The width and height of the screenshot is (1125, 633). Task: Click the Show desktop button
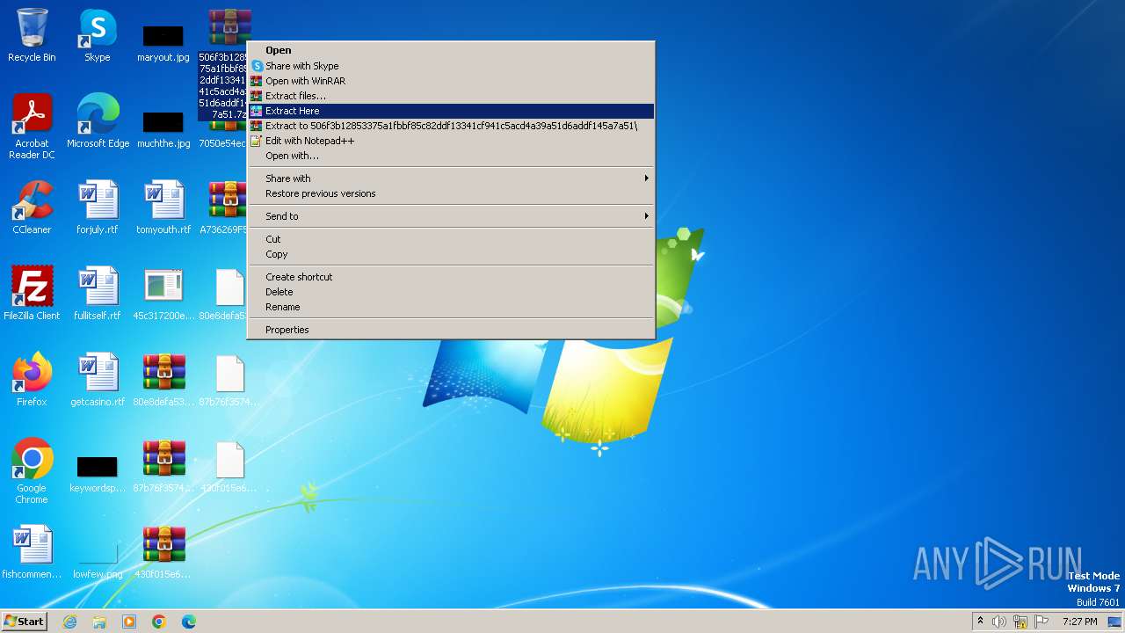(1114, 622)
